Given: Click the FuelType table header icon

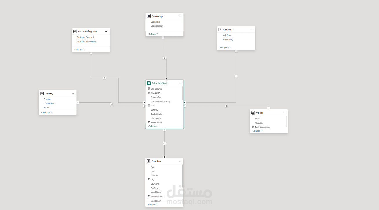Looking at the screenshot, I should [x=221, y=29].
